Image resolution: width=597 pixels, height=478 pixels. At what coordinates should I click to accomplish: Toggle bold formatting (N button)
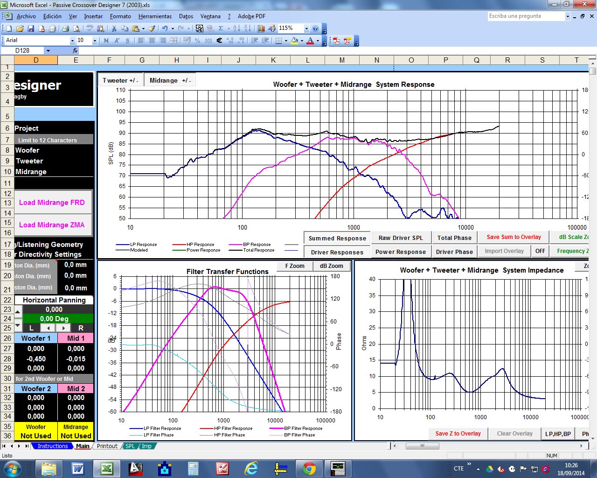pyautogui.click(x=106, y=41)
